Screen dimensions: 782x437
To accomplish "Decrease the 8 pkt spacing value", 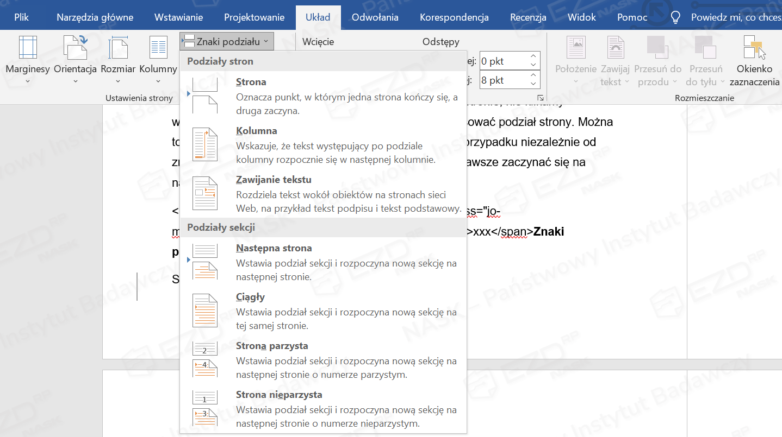I will point(533,85).
